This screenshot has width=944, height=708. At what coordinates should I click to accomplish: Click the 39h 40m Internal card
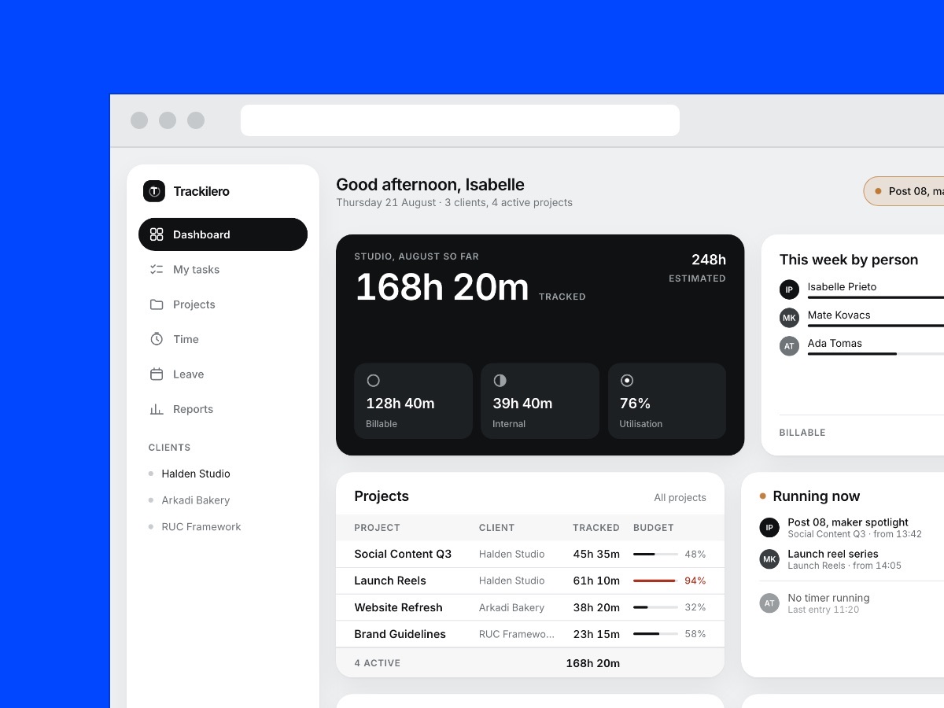point(540,401)
